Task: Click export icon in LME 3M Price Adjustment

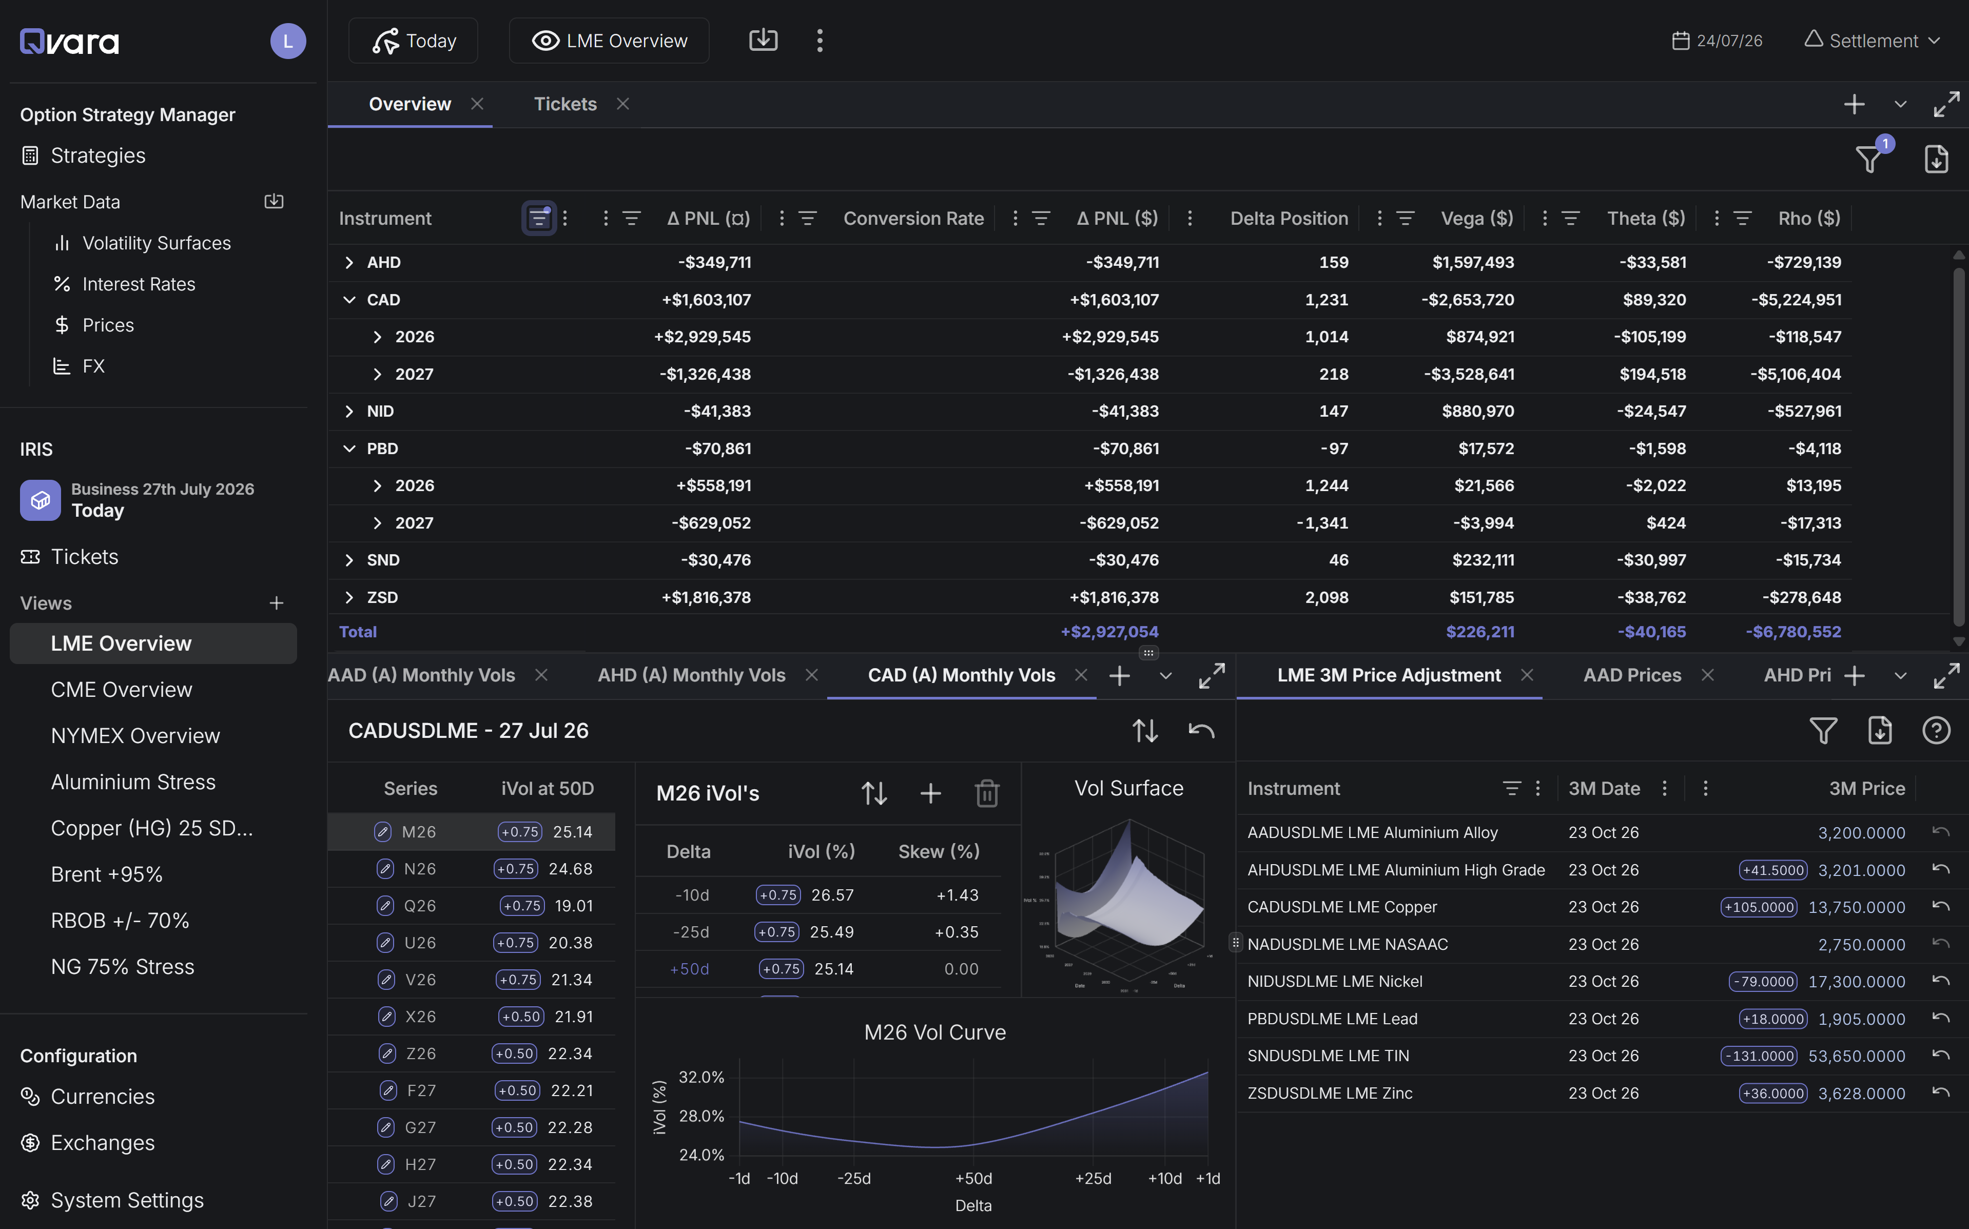Action: 1880,730
